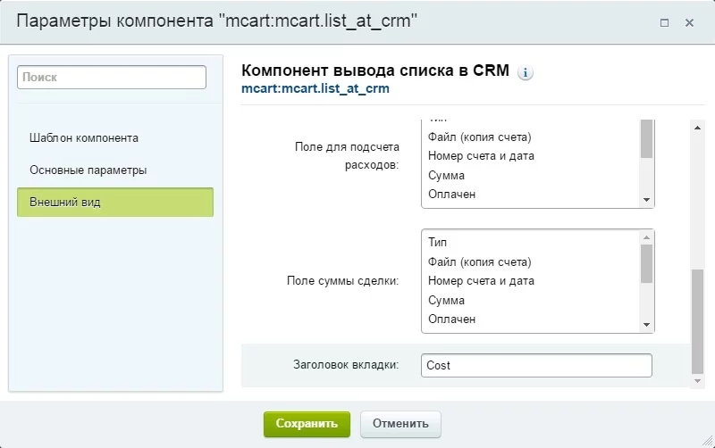
Task: Click the down arrow of the expense field list
Action: point(646,201)
